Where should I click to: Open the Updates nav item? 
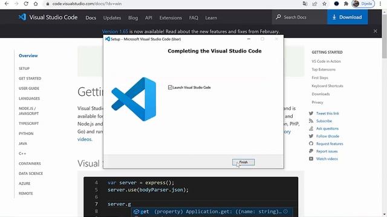click(112, 17)
